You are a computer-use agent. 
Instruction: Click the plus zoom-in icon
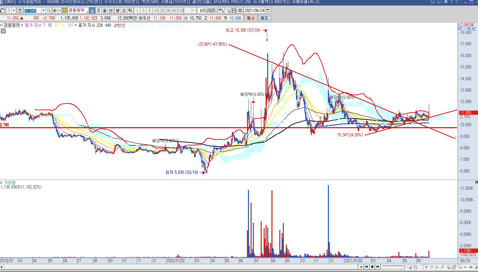(x=471, y=267)
